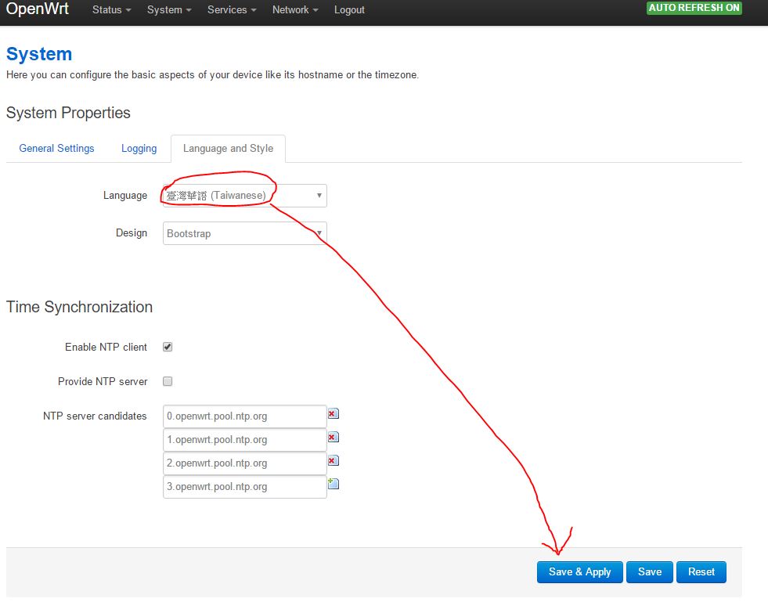Click the Logout link
This screenshot has height=609, width=768.
coord(349,10)
